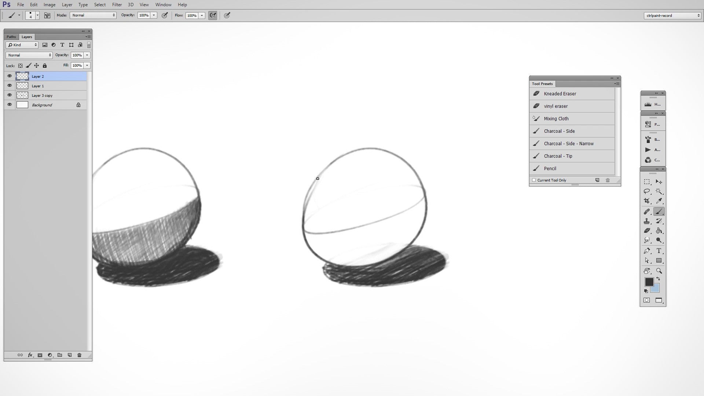Image resolution: width=704 pixels, height=396 pixels.
Task: Click the Opacity field in the options bar
Action: (x=145, y=15)
